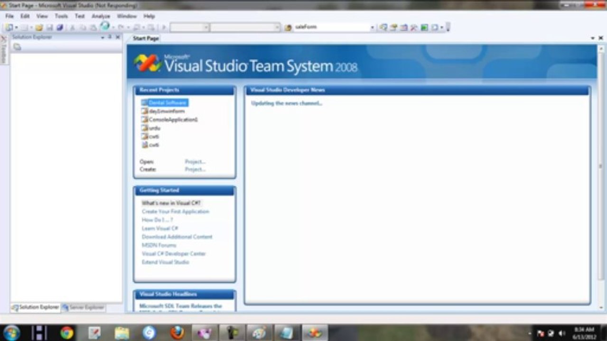
Task: Click Project link in Create row
Action: pyautogui.click(x=195, y=169)
